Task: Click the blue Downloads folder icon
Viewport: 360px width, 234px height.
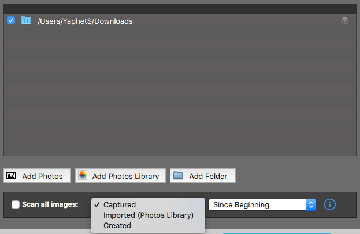Action: 26,21
